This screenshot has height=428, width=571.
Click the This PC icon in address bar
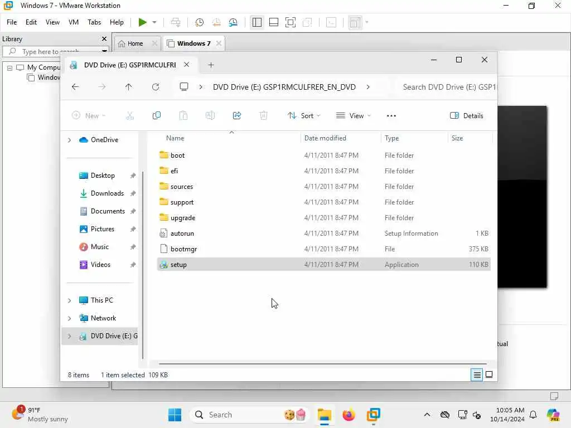click(184, 86)
